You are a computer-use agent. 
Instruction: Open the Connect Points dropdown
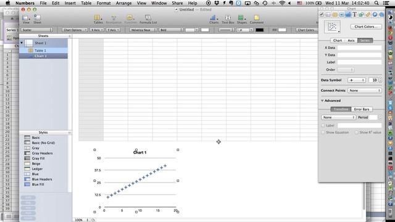365,91
